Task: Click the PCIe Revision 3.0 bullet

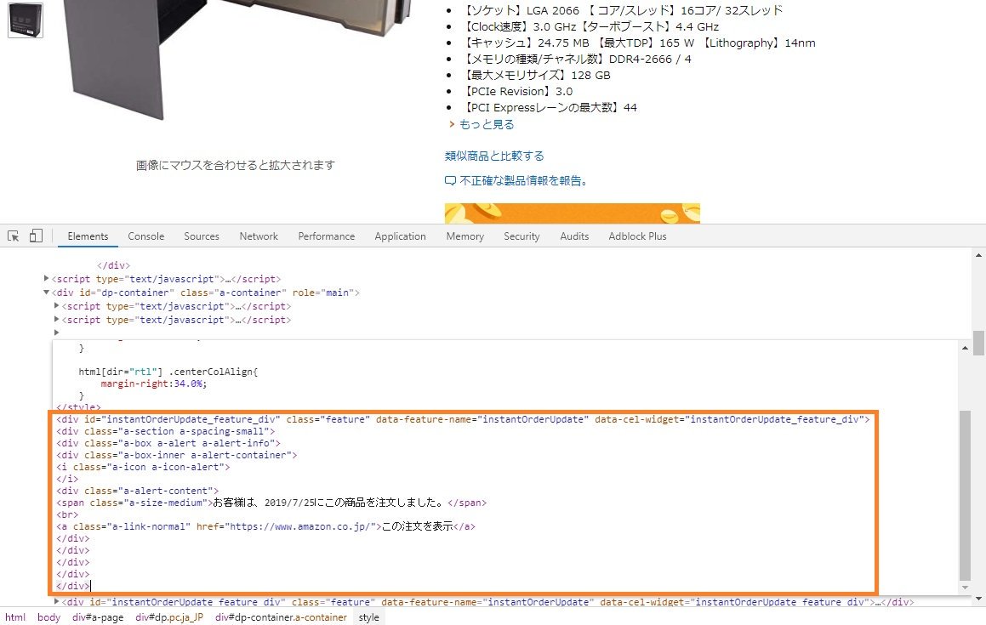Action: (517, 91)
